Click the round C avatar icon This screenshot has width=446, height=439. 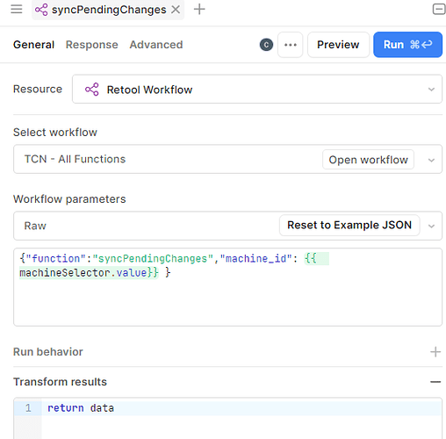266,45
